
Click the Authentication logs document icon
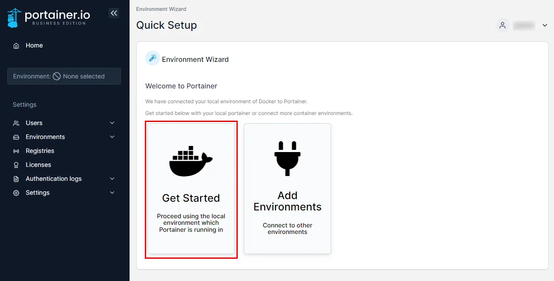15,179
